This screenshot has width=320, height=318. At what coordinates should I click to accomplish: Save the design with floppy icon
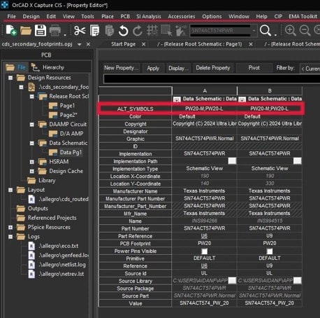(41, 30)
